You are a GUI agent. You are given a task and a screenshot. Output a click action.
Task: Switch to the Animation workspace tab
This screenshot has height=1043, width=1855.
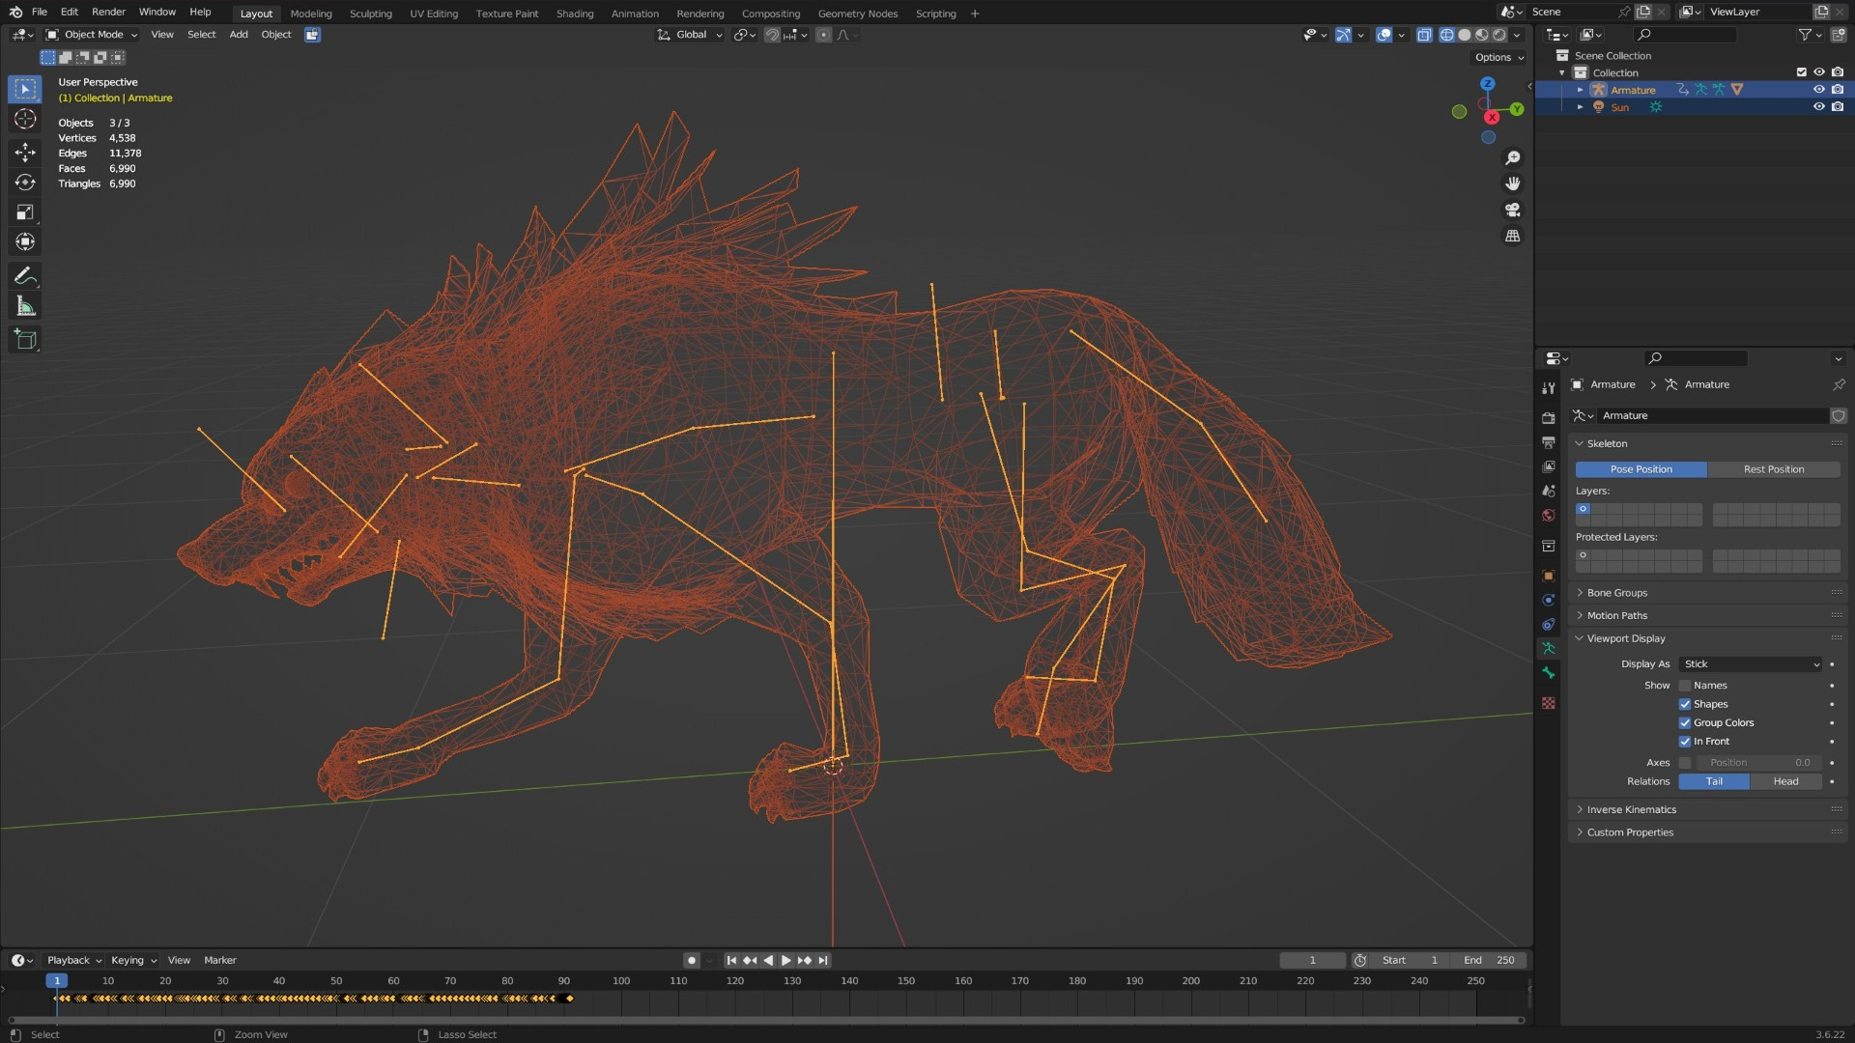635,14
